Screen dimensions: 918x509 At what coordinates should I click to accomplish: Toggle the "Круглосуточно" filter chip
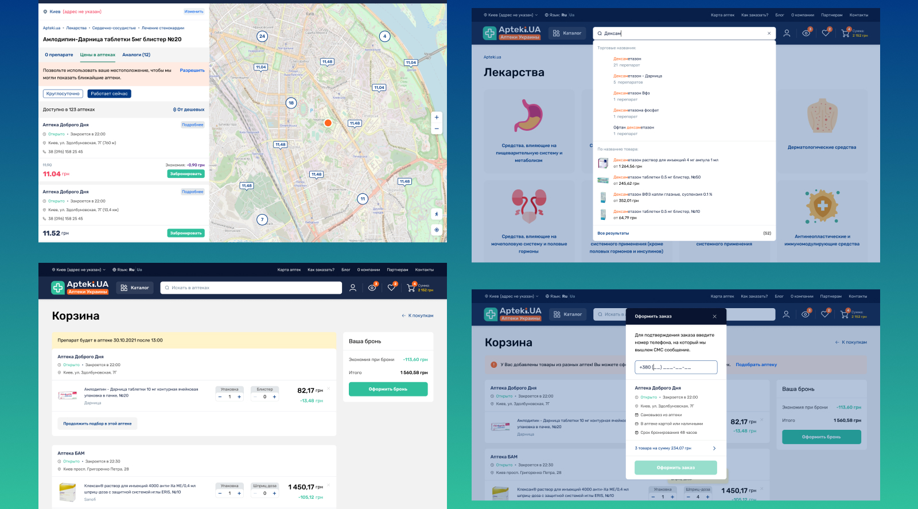click(x=63, y=94)
